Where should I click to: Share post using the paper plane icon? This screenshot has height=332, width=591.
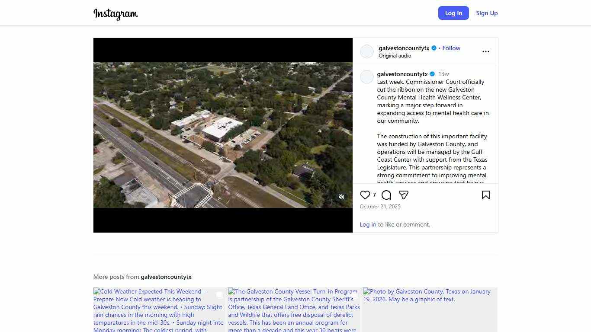[403, 195]
